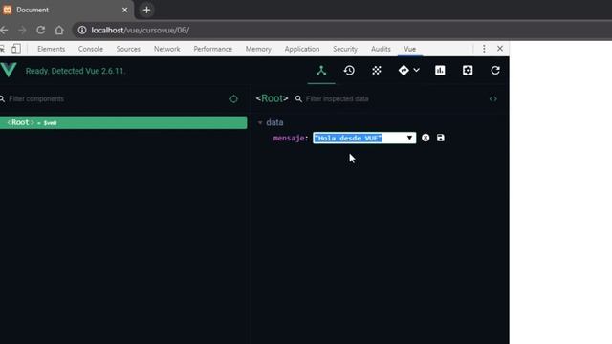Image resolution: width=612 pixels, height=344 pixels.
Task: Switch to the Network tab
Action: (x=166, y=49)
